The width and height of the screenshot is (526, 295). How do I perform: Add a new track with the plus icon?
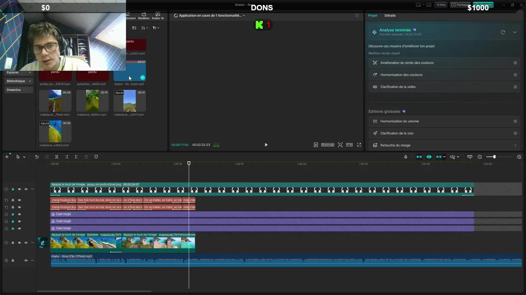(7, 157)
